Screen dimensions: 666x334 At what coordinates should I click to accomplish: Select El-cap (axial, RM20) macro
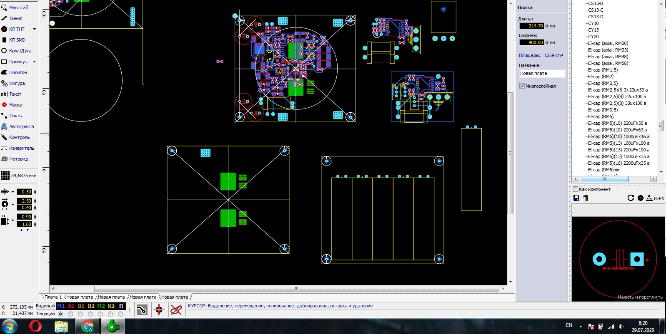point(608,43)
